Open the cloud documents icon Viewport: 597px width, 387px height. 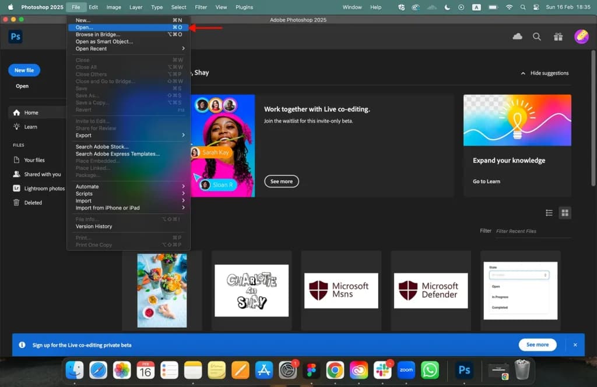[517, 37]
